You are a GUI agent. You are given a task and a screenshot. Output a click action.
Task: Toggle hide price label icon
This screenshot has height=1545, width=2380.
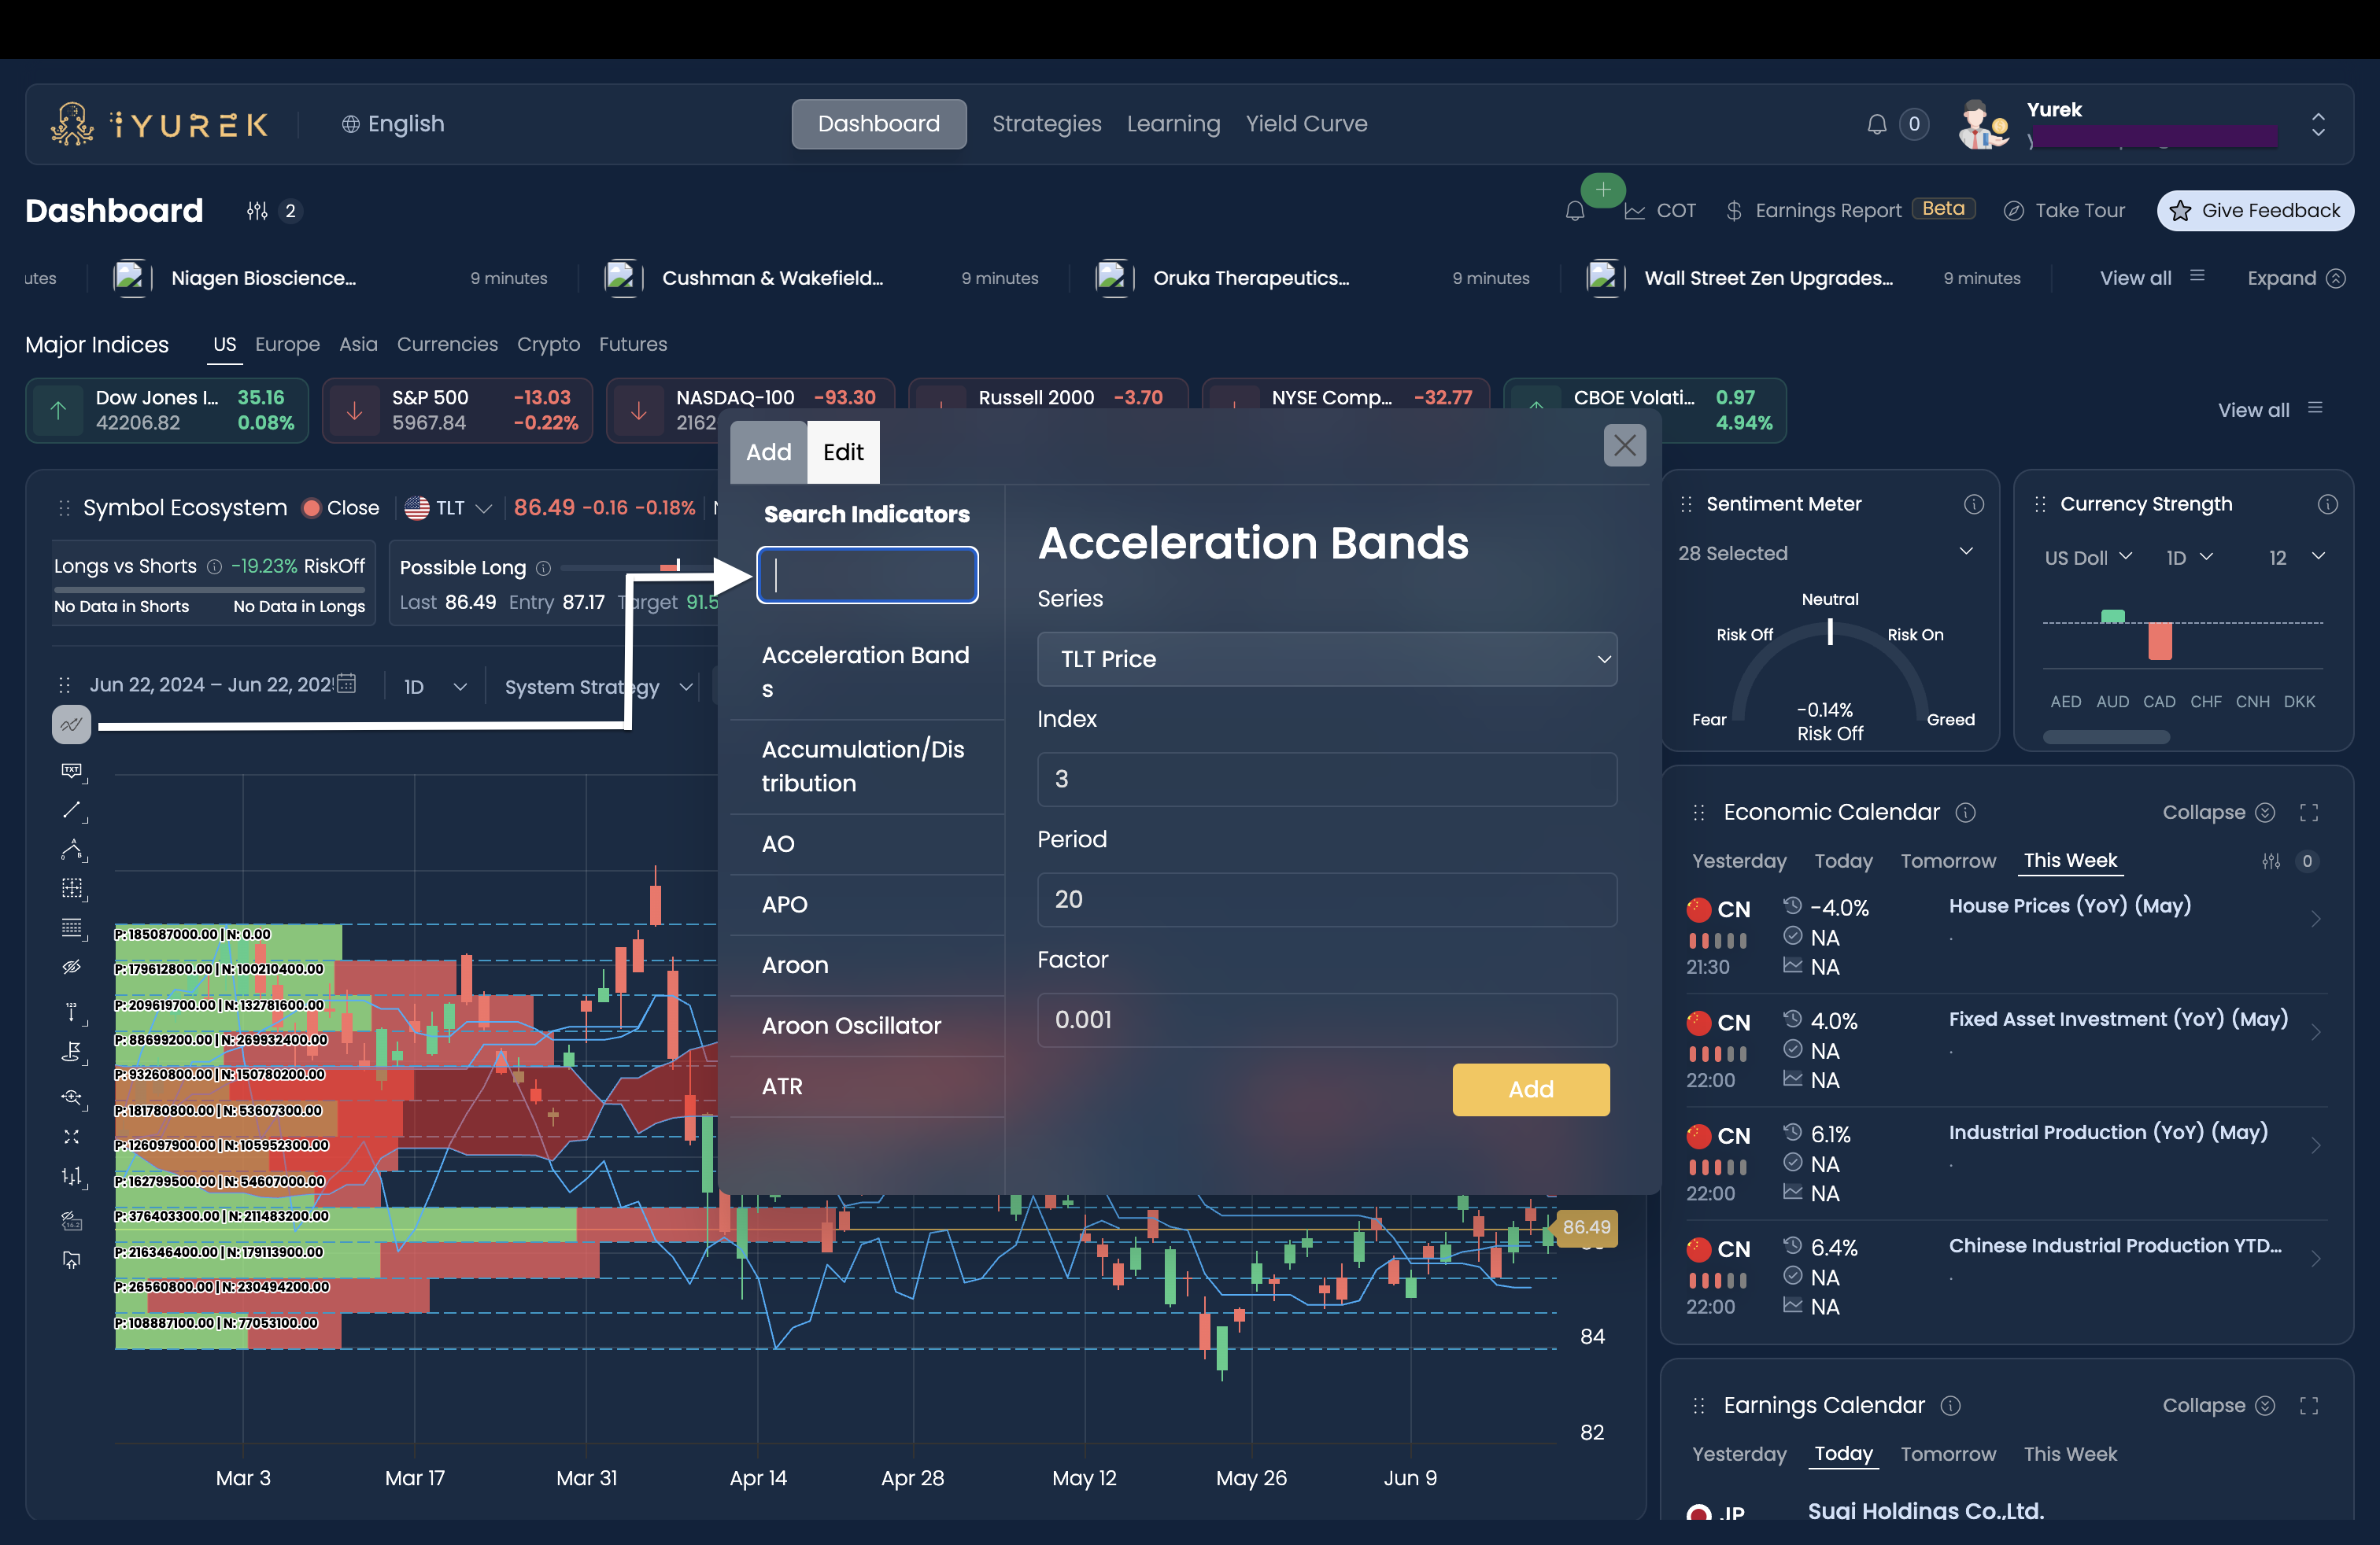tap(71, 1220)
